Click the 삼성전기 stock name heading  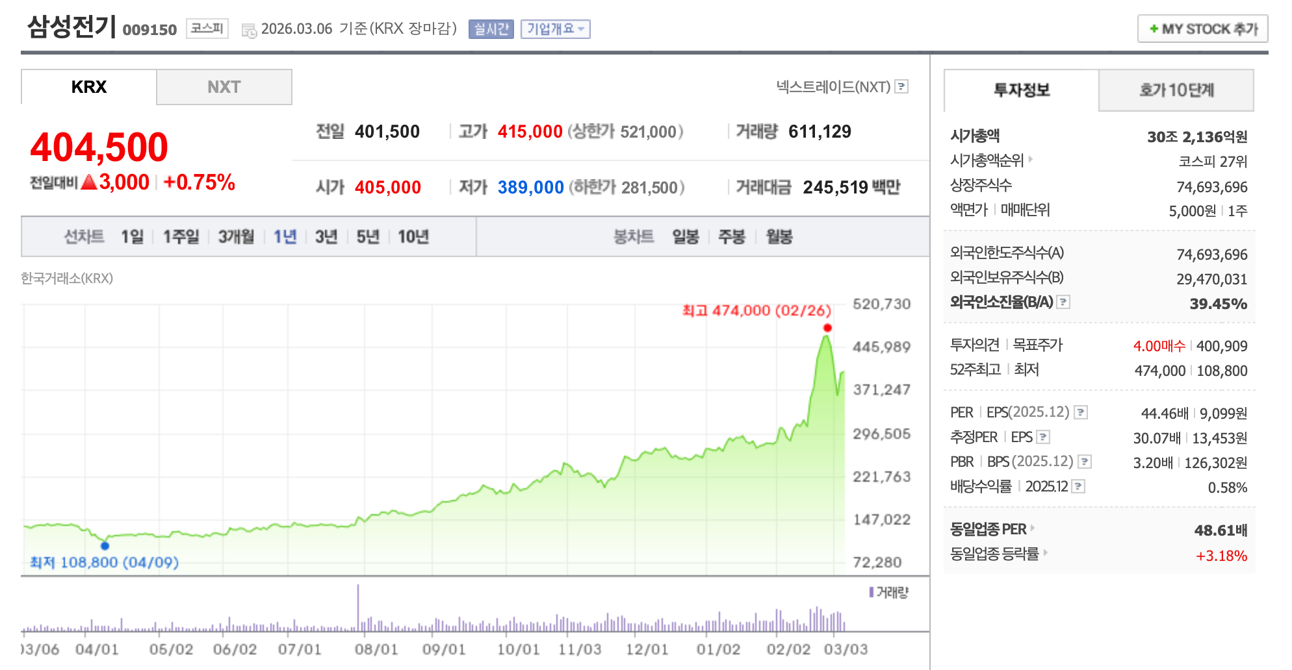[71, 27]
